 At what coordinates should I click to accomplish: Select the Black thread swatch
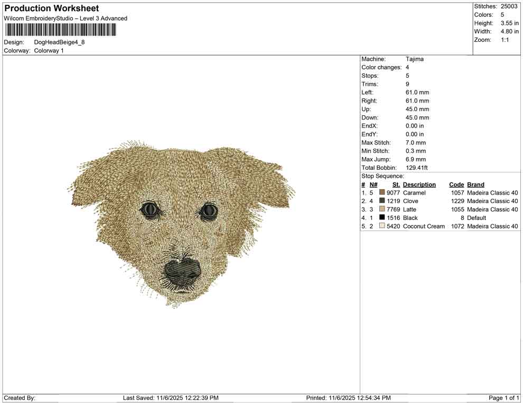(x=382, y=217)
